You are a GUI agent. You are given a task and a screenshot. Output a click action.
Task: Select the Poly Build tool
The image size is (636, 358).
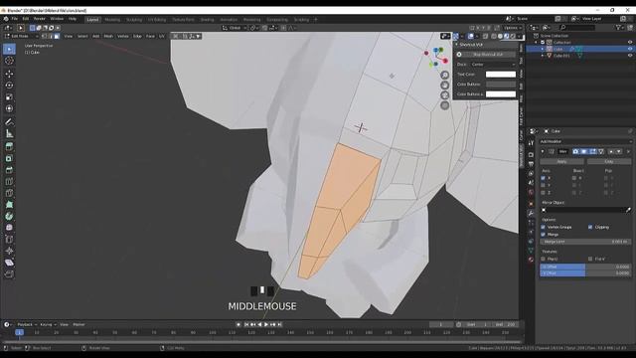pyautogui.click(x=9, y=205)
